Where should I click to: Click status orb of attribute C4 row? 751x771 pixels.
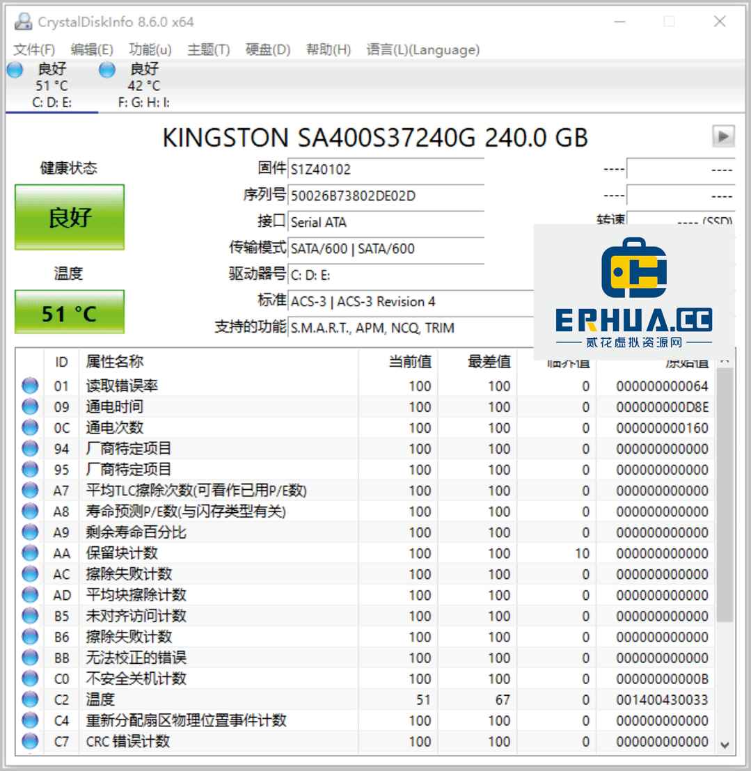pos(30,720)
